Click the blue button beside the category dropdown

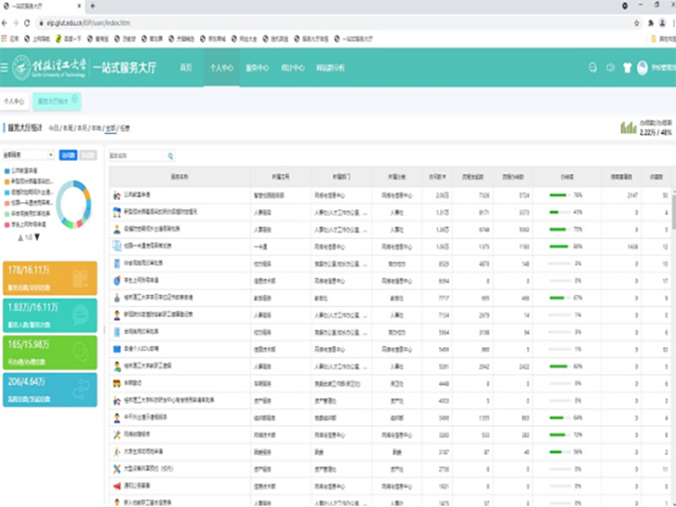(68, 156)
